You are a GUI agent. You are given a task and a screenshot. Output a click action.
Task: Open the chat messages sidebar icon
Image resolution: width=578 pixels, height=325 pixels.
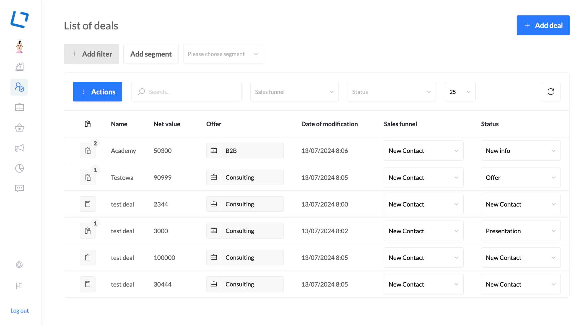tap(19, 189)
